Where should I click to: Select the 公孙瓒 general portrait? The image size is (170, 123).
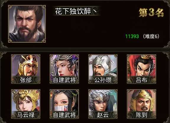pos(103,69)
